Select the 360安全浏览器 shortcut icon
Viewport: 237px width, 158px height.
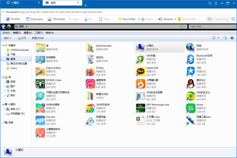141,96
